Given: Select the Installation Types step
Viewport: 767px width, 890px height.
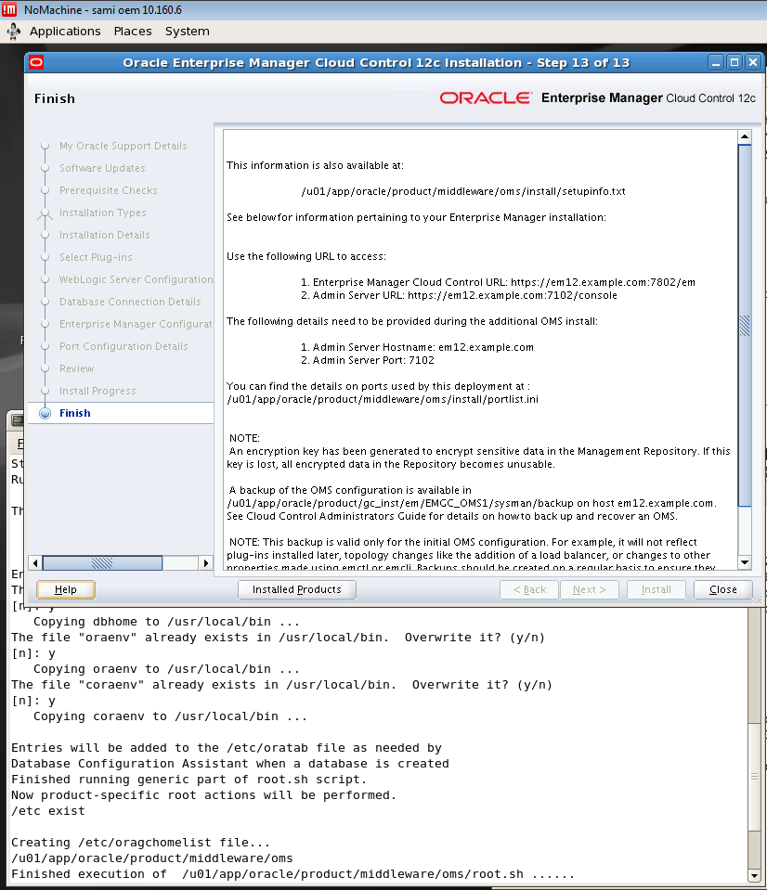Looking at the screenshot, I should pyautogui.click(x=103, y=213).
